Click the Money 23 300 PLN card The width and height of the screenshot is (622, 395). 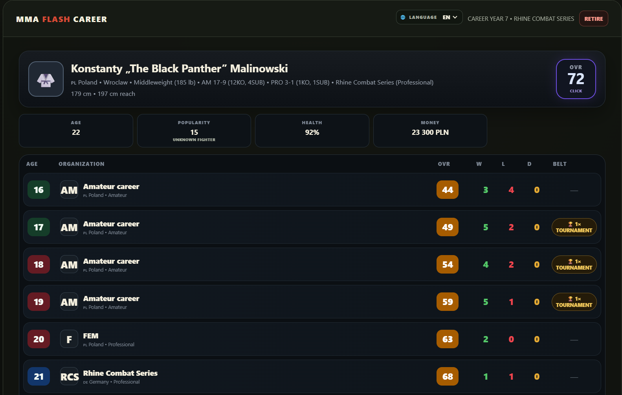click(430, 131)
